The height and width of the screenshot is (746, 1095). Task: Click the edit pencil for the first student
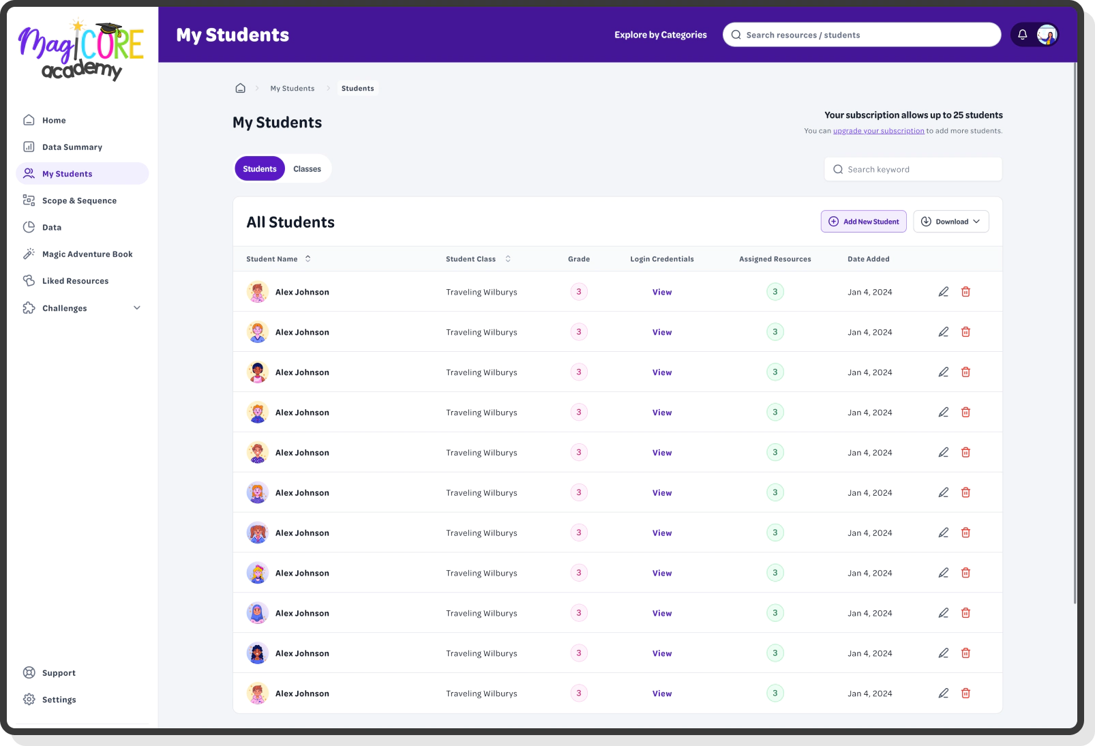(x=943, y=291)
